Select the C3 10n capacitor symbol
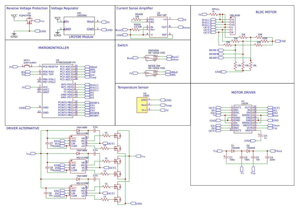This screenshot has width=299, height=211. coord(253,157)
